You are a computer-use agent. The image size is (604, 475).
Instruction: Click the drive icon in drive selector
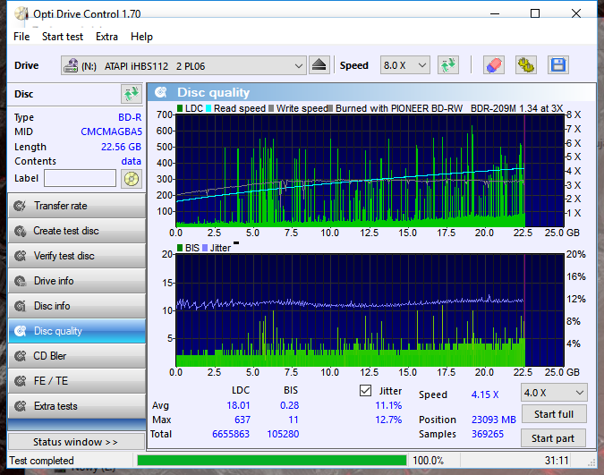pyautogui.click(x=71, y=66)
